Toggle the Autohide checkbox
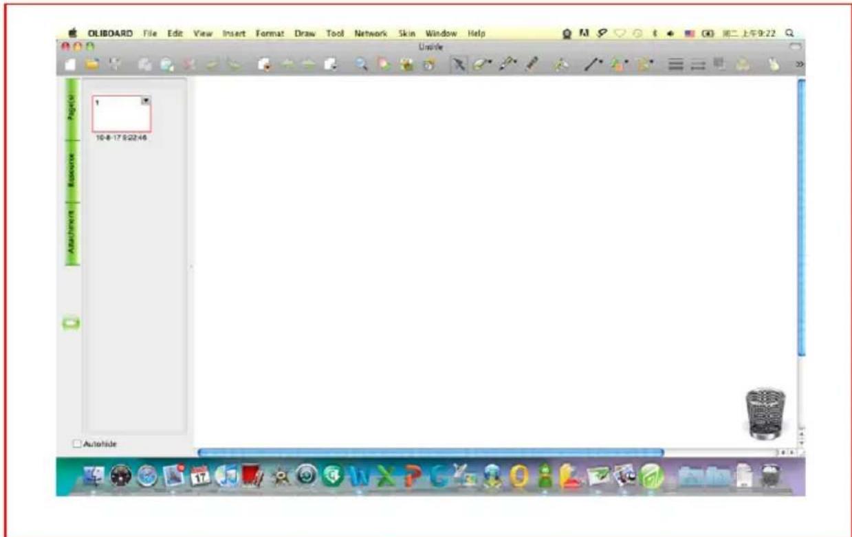Viewport: 852px width, 537px height. [x=77, y=444]
